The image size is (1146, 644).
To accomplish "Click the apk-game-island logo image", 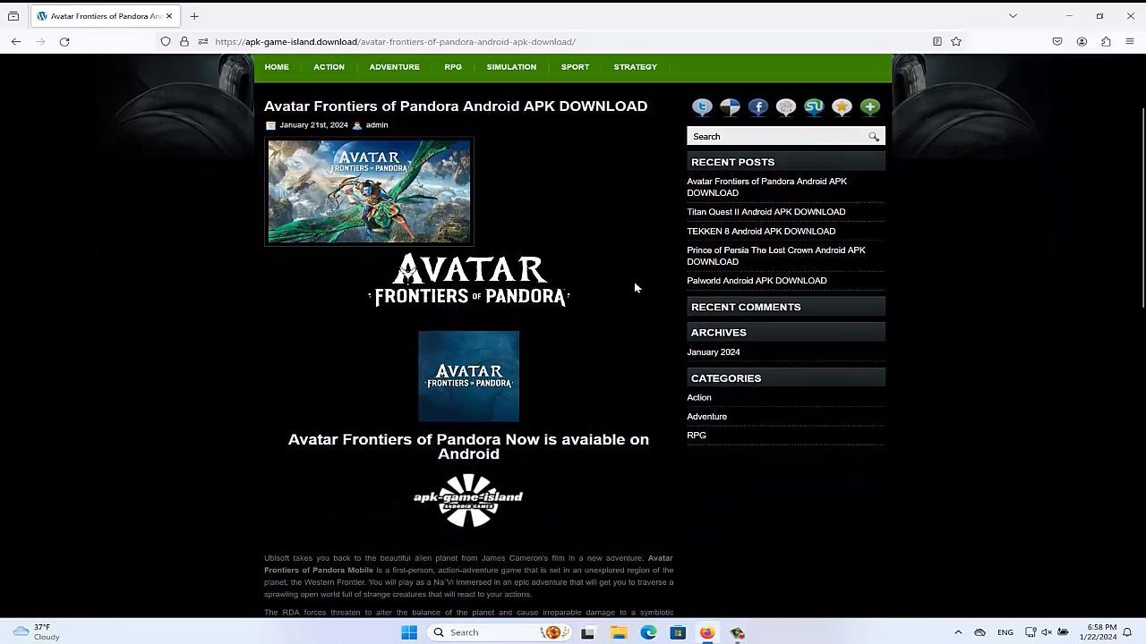I will coord(468,500).
